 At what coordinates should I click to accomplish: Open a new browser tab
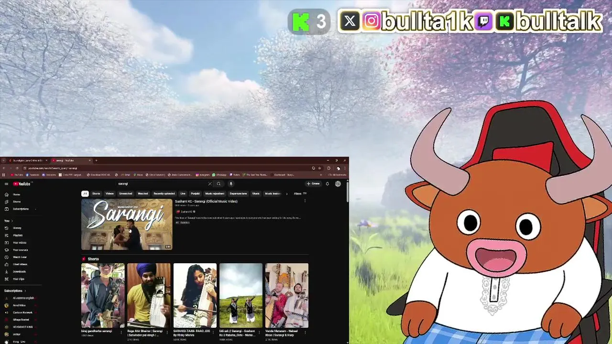click(x=96, y=161)
